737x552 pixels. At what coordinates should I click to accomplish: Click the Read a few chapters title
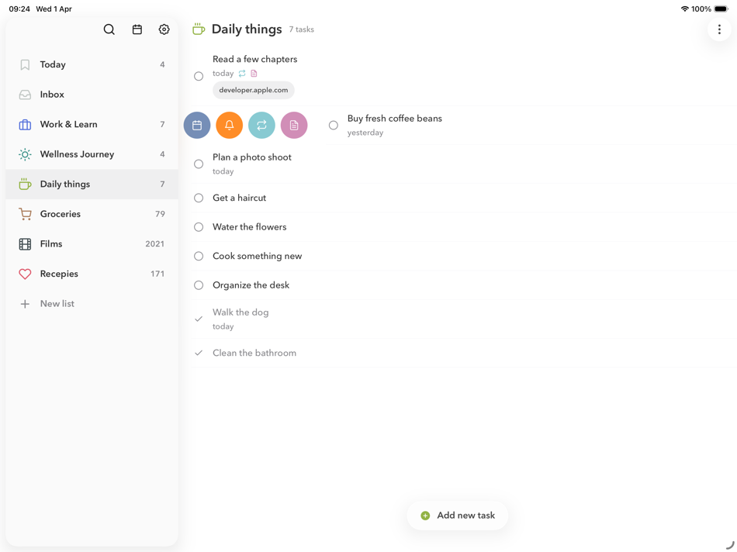(254, 59)
